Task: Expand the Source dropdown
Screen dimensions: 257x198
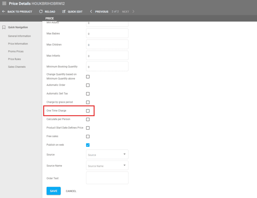Action: tap(107, 154)
